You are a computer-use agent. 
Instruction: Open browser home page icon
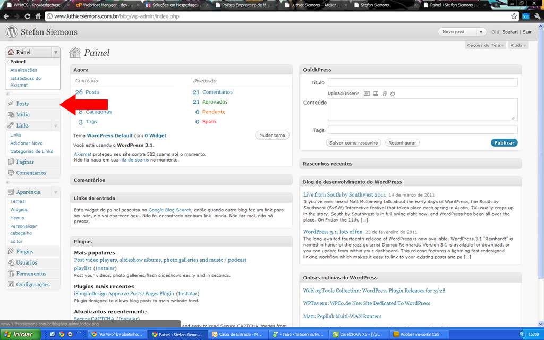click(38, 16)
